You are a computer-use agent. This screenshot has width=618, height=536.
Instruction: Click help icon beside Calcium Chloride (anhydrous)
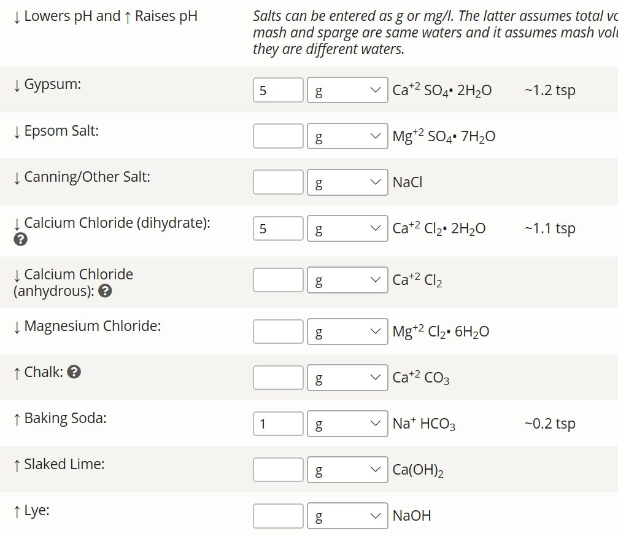(x=105, y=290)
